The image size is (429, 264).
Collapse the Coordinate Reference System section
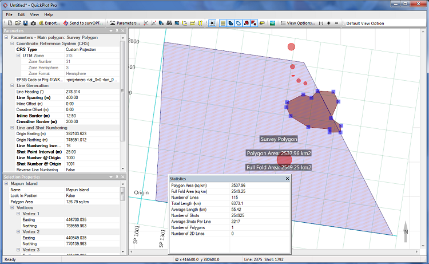point(12,44)
